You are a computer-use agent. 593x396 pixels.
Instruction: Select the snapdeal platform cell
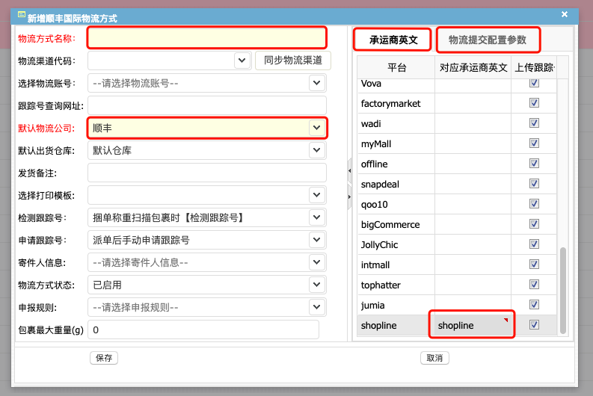[x=396, y=184]
